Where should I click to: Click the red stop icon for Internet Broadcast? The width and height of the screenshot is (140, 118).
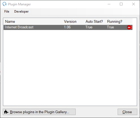click(x=129, y=27)
